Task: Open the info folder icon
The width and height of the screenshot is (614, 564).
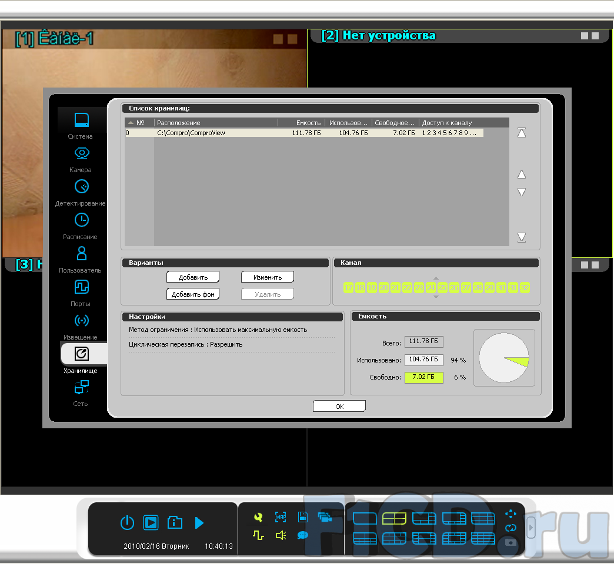Action: coord(175,522)
